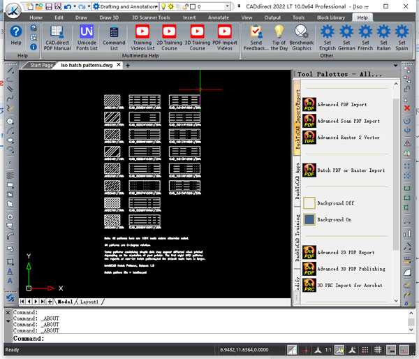Set language to German

pos(346,38)
